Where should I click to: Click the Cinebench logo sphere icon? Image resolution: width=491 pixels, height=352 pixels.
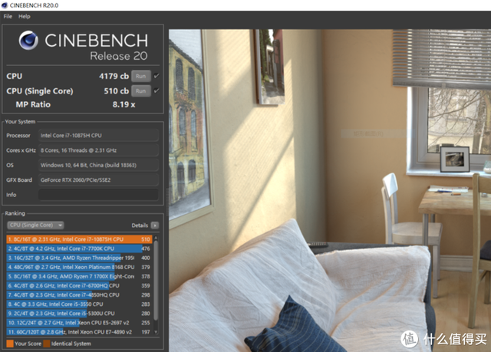coord(28,41)
